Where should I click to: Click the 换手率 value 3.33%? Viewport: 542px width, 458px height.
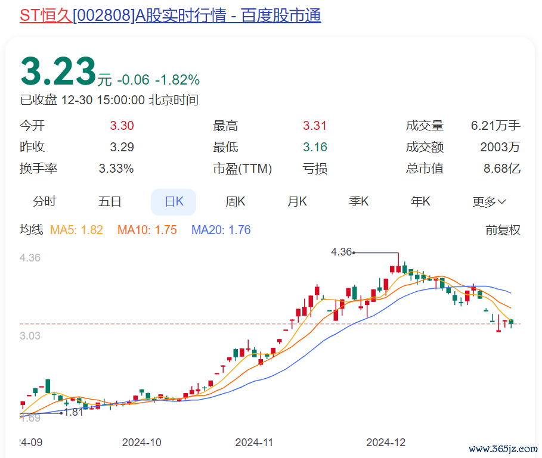point(116,169)
